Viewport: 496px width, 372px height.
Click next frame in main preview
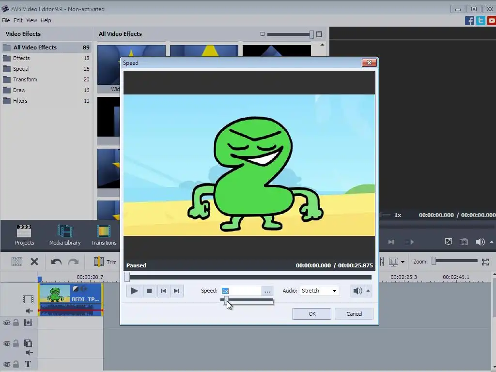point(391,242)
